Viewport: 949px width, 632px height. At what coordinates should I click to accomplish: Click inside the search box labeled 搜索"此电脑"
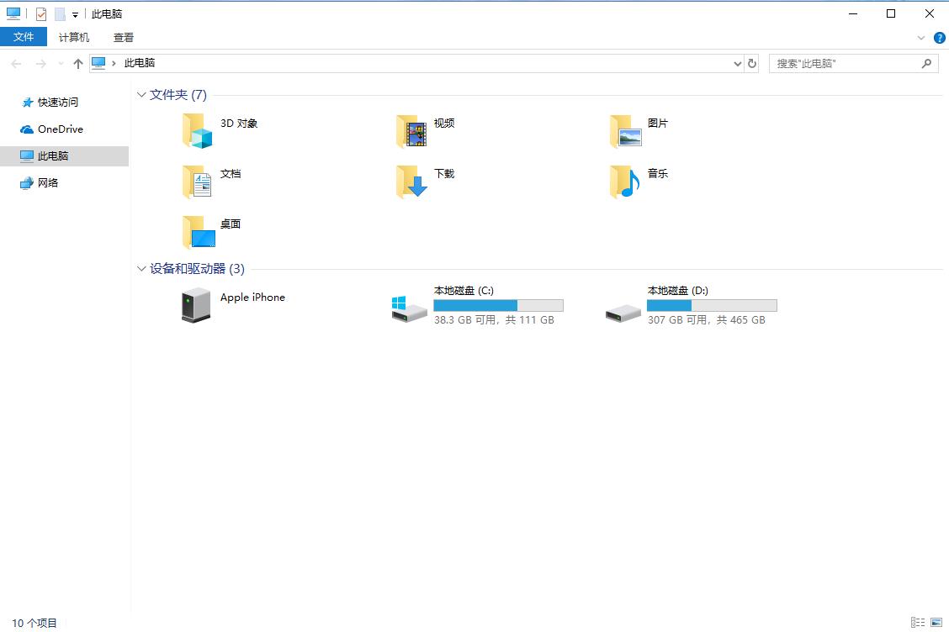pyautogui.click(x=841, y=63)
